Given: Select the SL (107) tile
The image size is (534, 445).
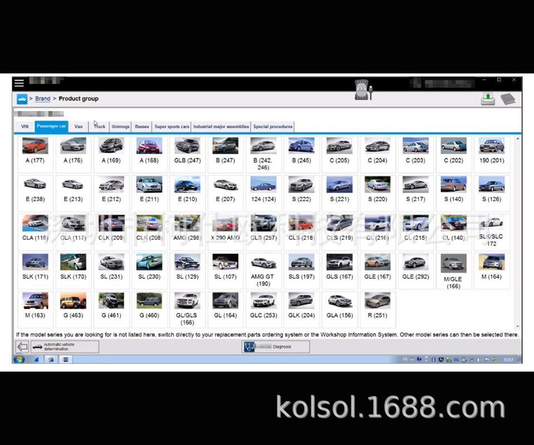Looking at the screenshot, I should point(225,271).
